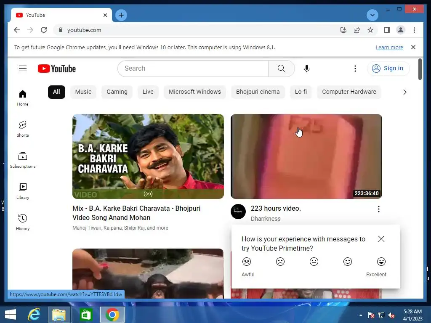The image size is (431, 323).
Task: Select the Live filter chip
Action: pyautogui.click(x=148, y=92)
